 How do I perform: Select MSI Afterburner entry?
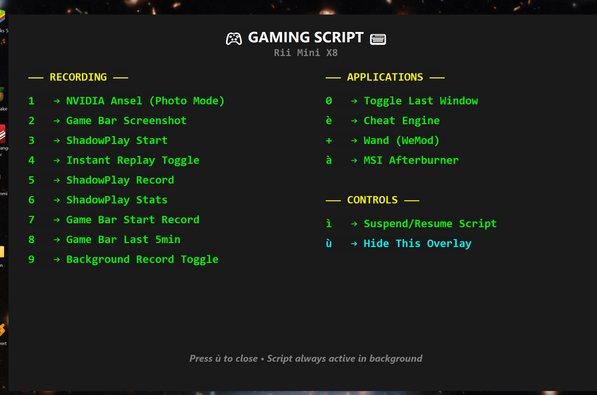click(x=411, y=160)
